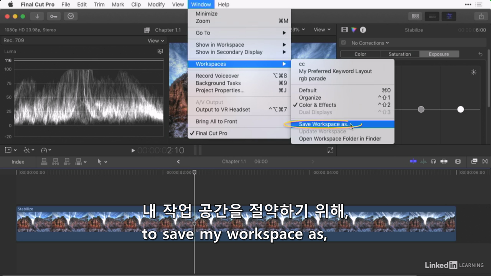Click the Background Tasks checkmark icon

click(x=71, y=16)
